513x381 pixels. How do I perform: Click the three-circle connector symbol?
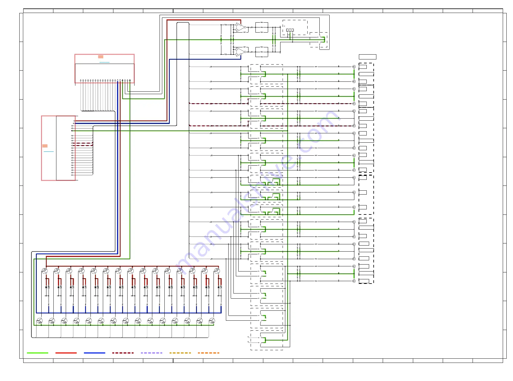(290, 30)
